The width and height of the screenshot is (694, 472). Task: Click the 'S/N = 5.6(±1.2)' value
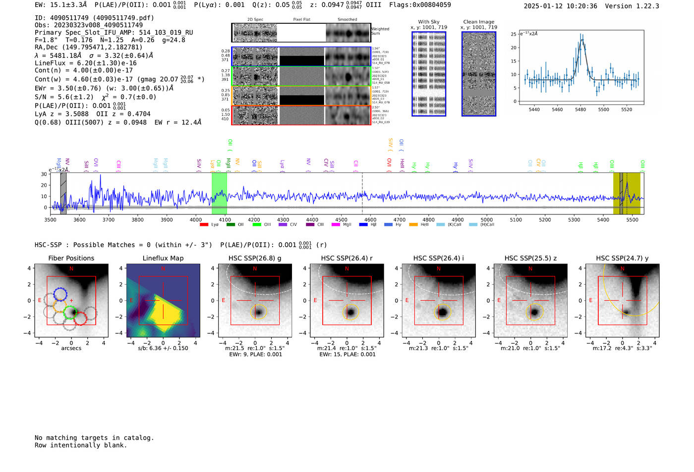click(64, 97)
